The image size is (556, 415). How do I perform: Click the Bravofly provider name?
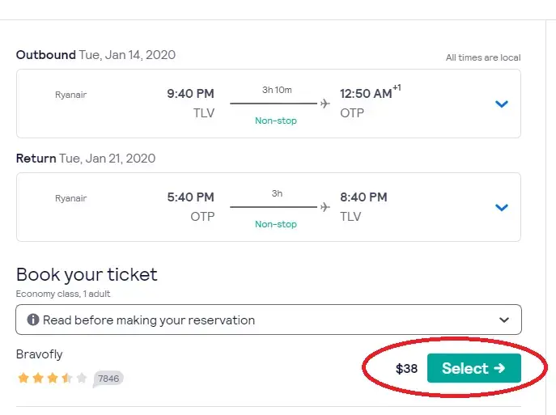40,354
